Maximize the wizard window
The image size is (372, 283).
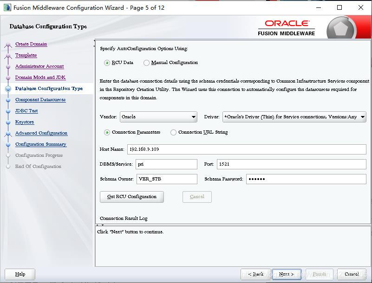(339, 7)
